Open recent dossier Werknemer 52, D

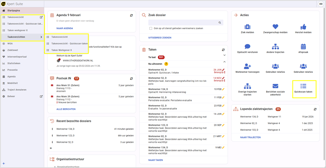(x=92, y=142)
